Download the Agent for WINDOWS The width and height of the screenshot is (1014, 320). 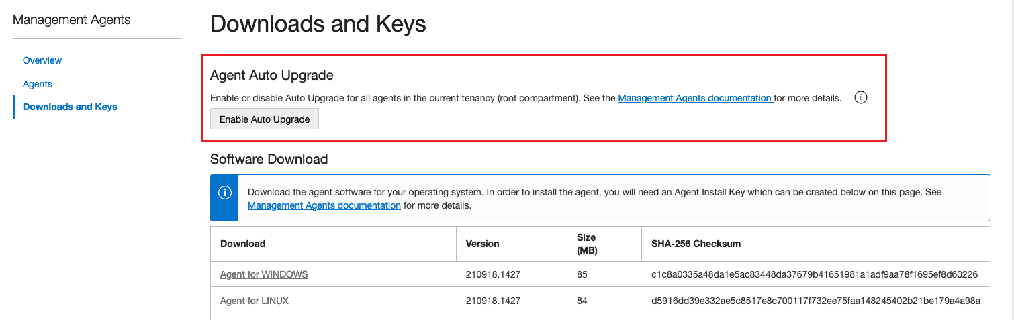coord(264,274)
